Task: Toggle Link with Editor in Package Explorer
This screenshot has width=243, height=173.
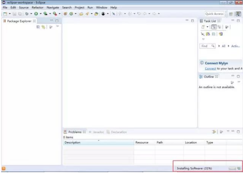Action: (43, 27)
